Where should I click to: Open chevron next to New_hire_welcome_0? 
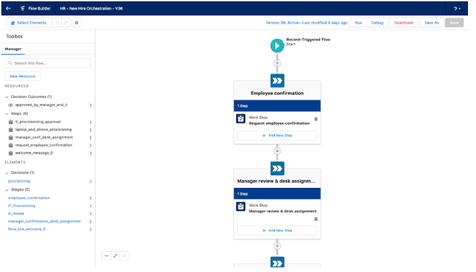[91, 229]
